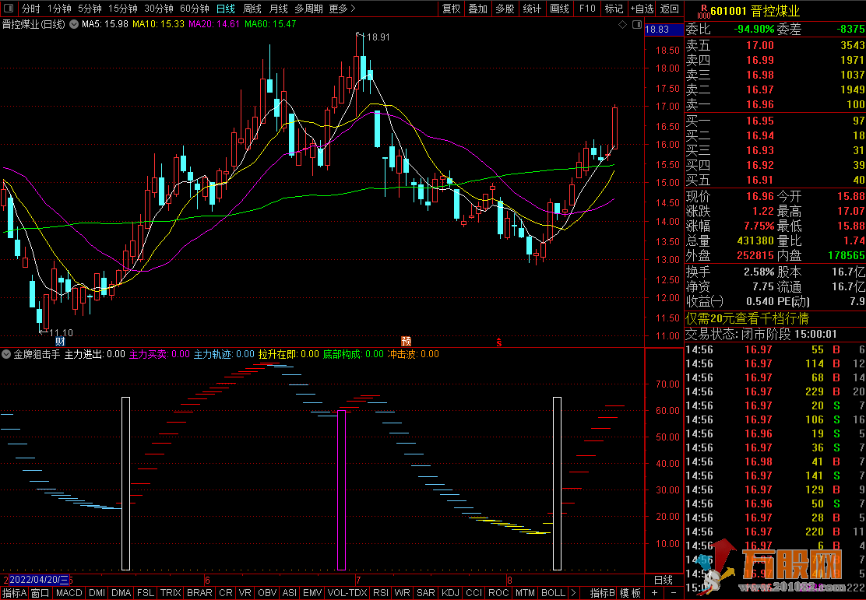
Task: Select the 30分钟 timeframe
Action: pos(159,9)
